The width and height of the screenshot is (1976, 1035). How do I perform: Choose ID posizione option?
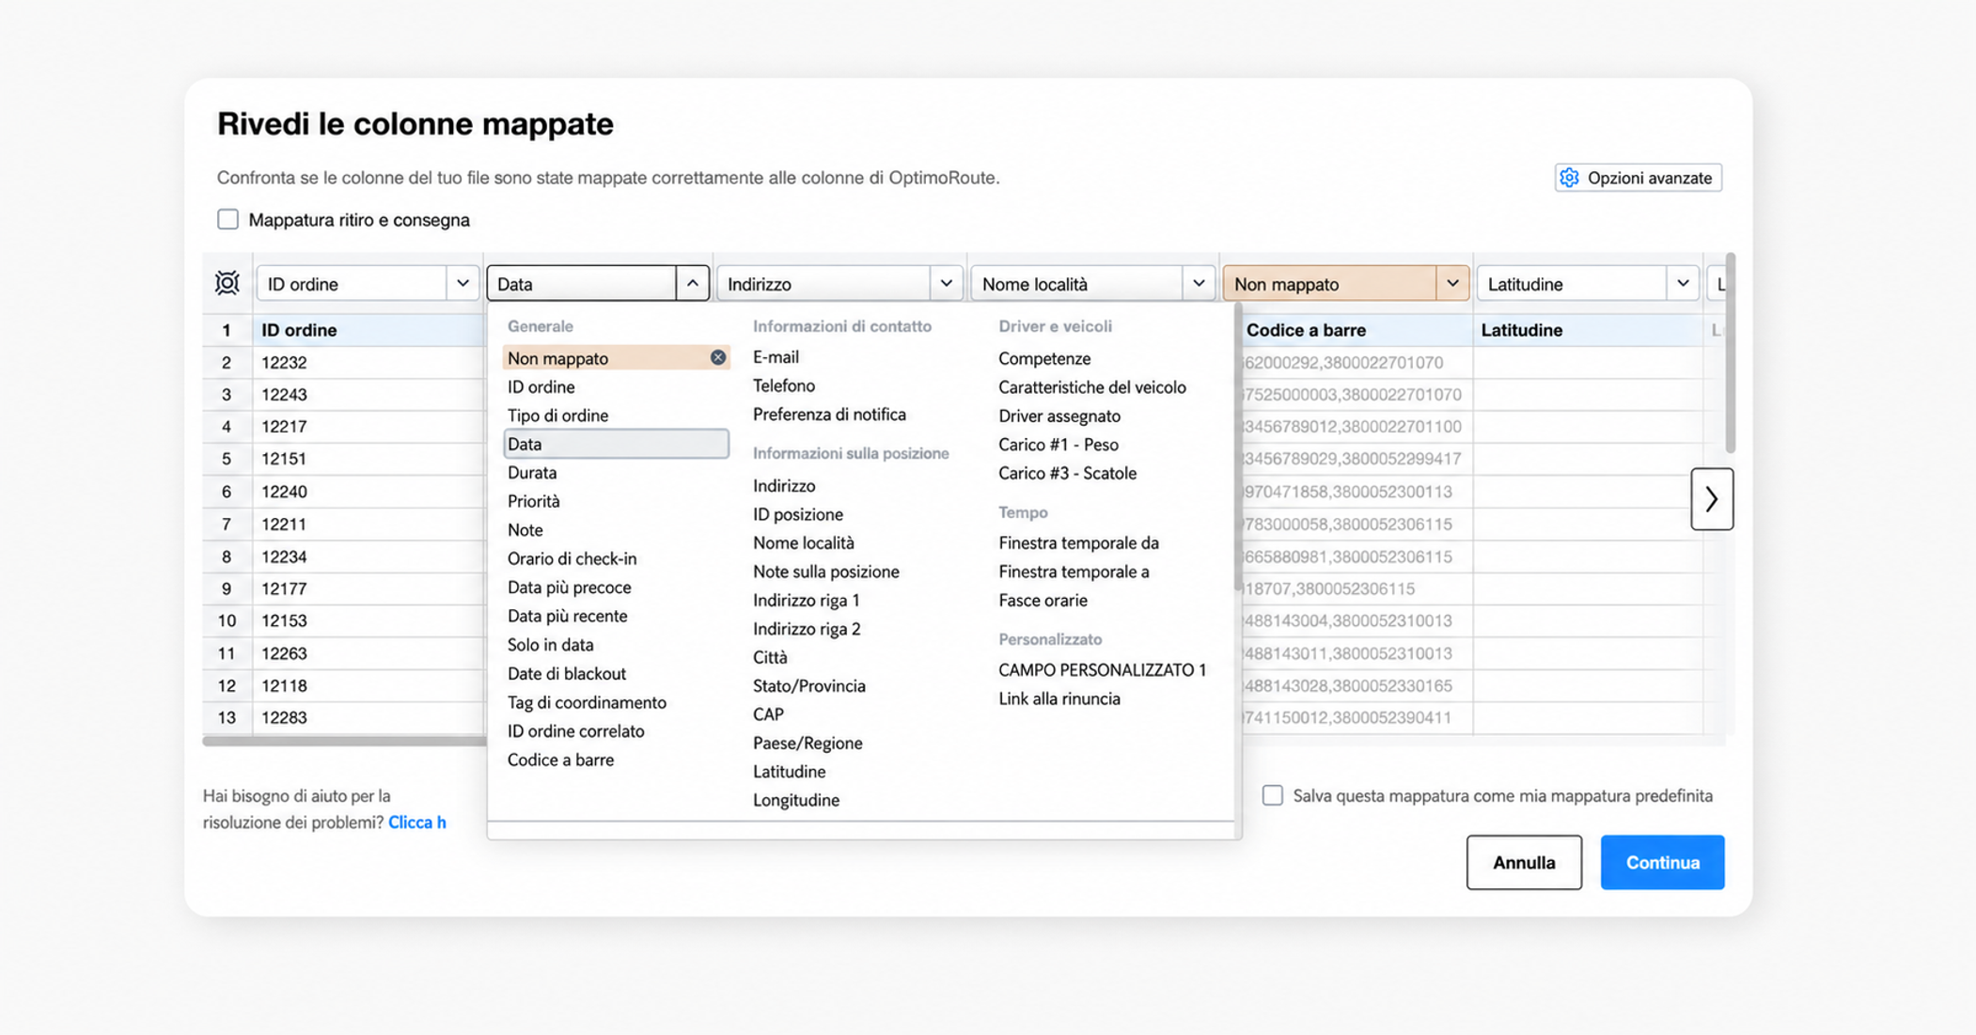(x=798, y=514)
